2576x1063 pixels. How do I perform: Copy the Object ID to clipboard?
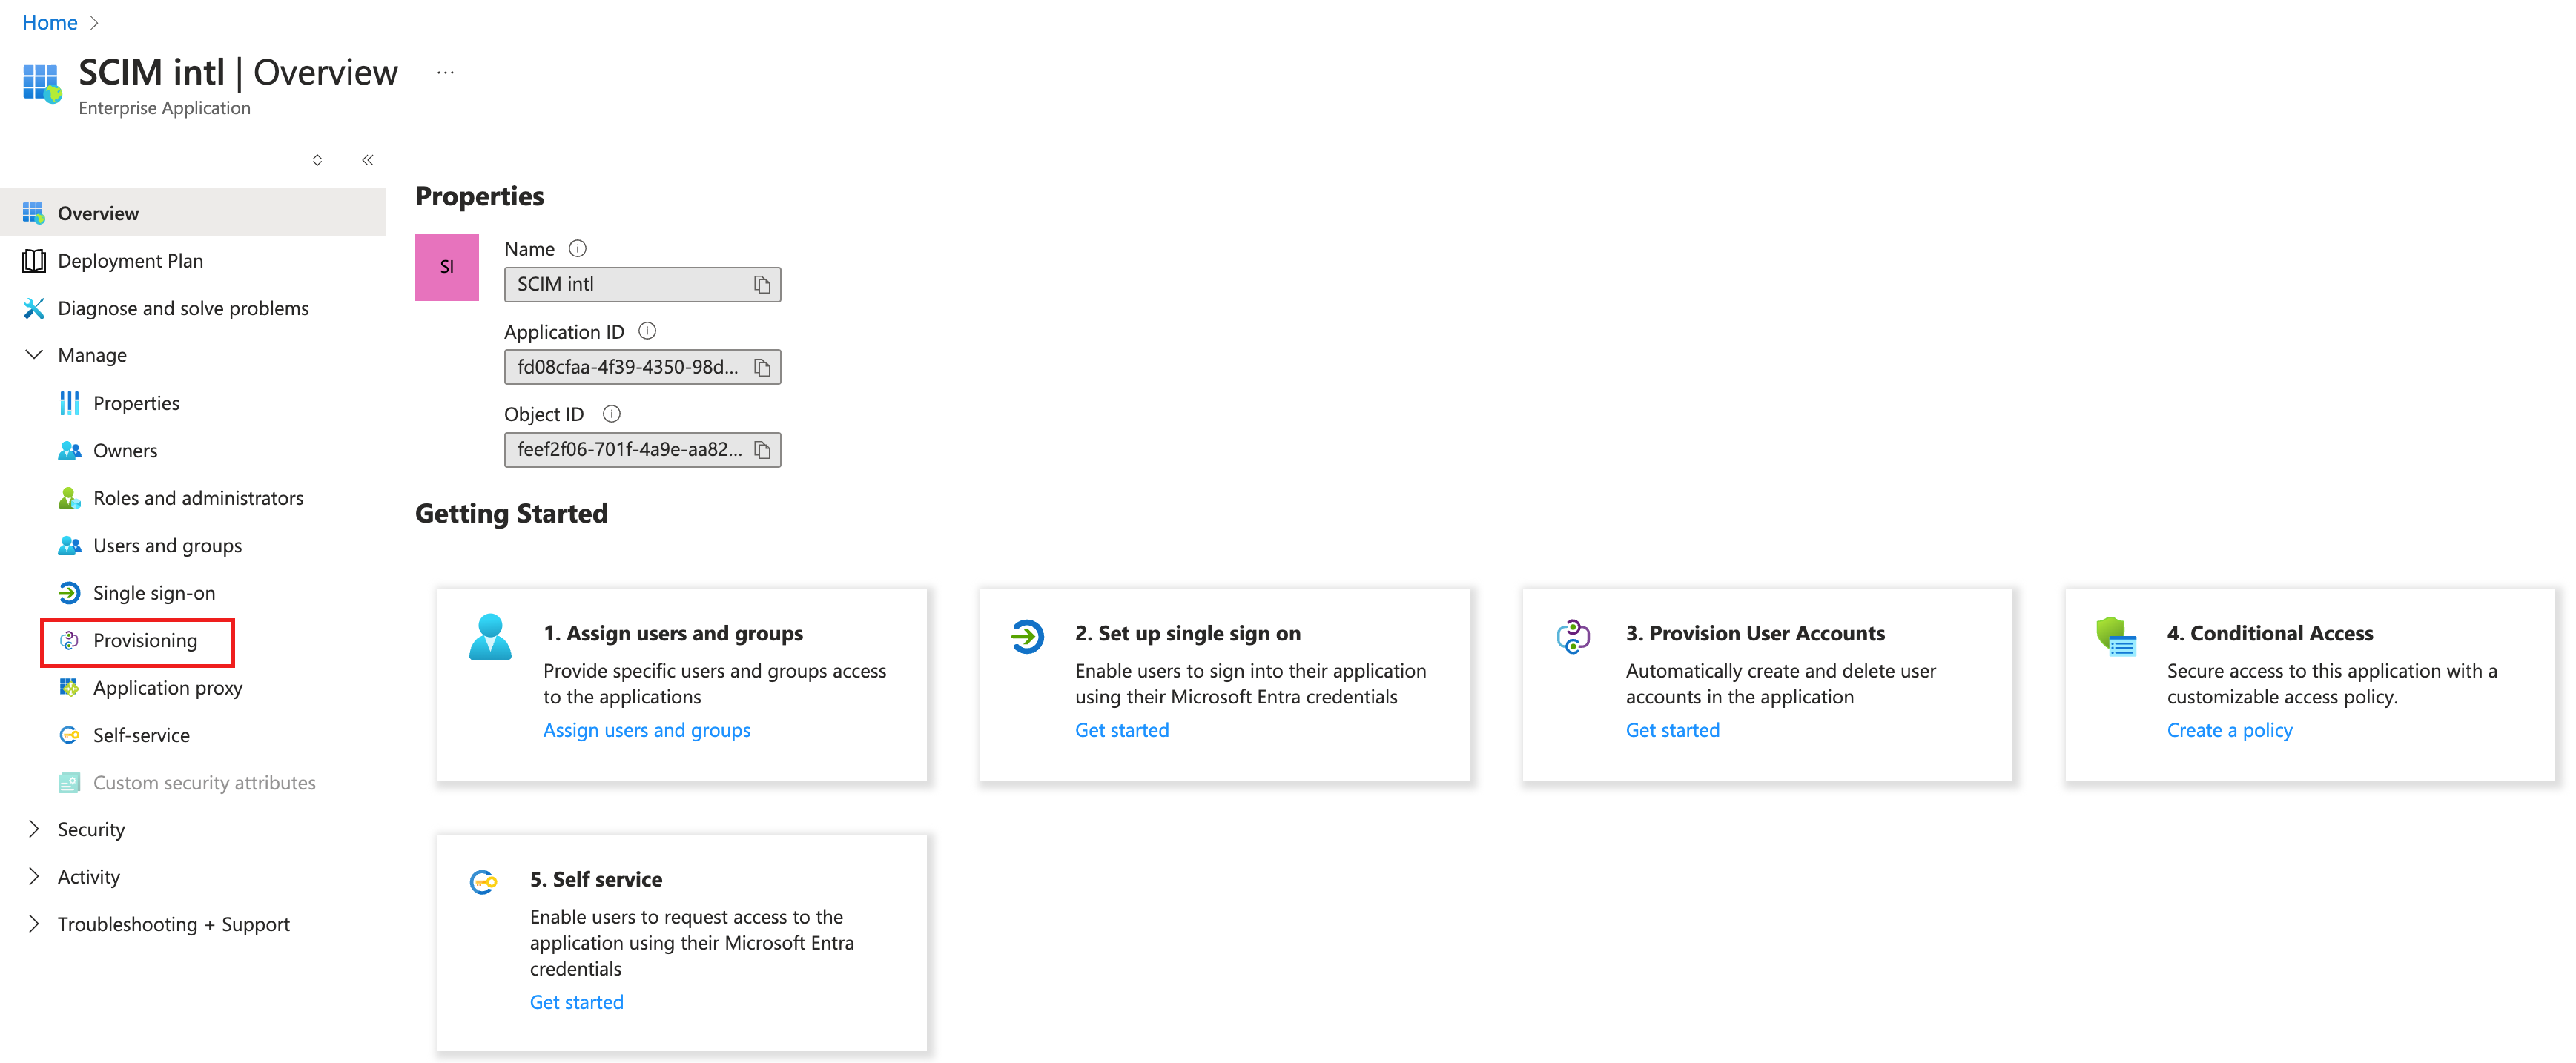pos(762,450)
